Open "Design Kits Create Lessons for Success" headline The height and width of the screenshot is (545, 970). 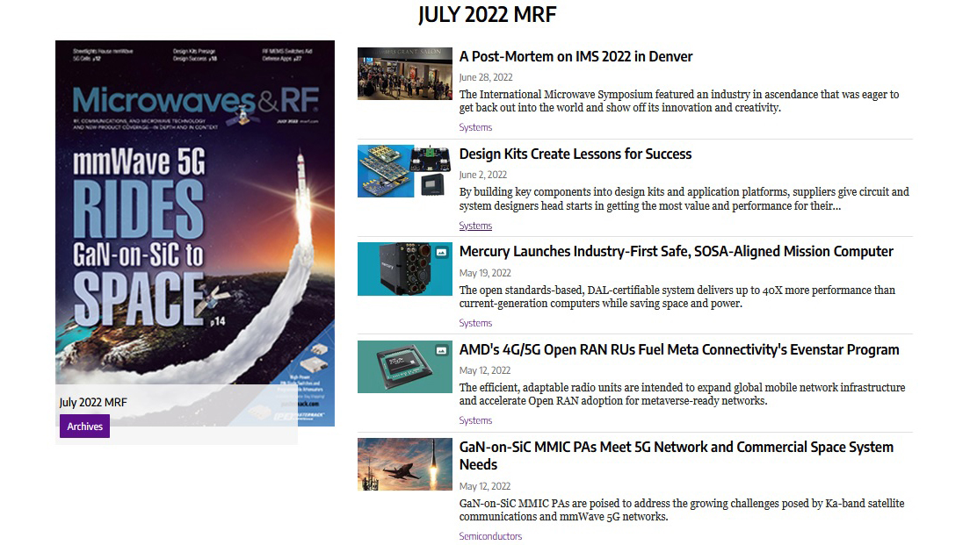click(x=575, y=154)
